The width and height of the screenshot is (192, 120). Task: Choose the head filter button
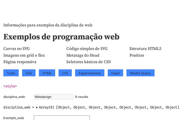coord(115,73)
